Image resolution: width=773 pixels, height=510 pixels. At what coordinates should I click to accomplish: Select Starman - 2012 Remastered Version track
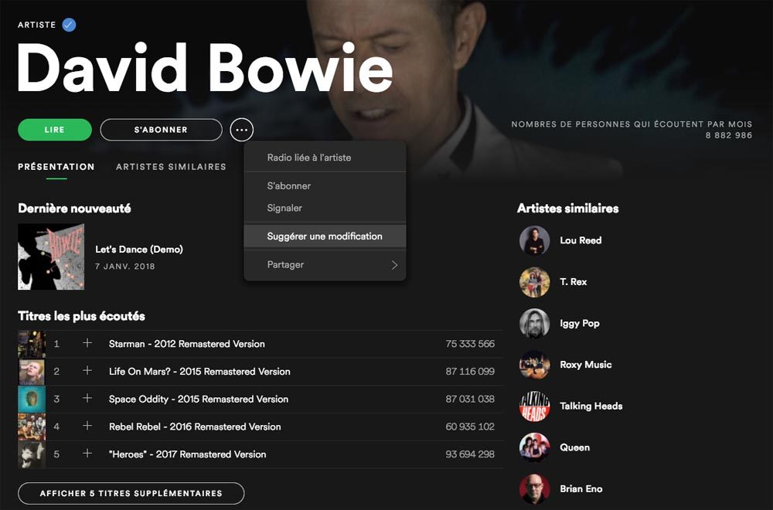tap(187, 344)
